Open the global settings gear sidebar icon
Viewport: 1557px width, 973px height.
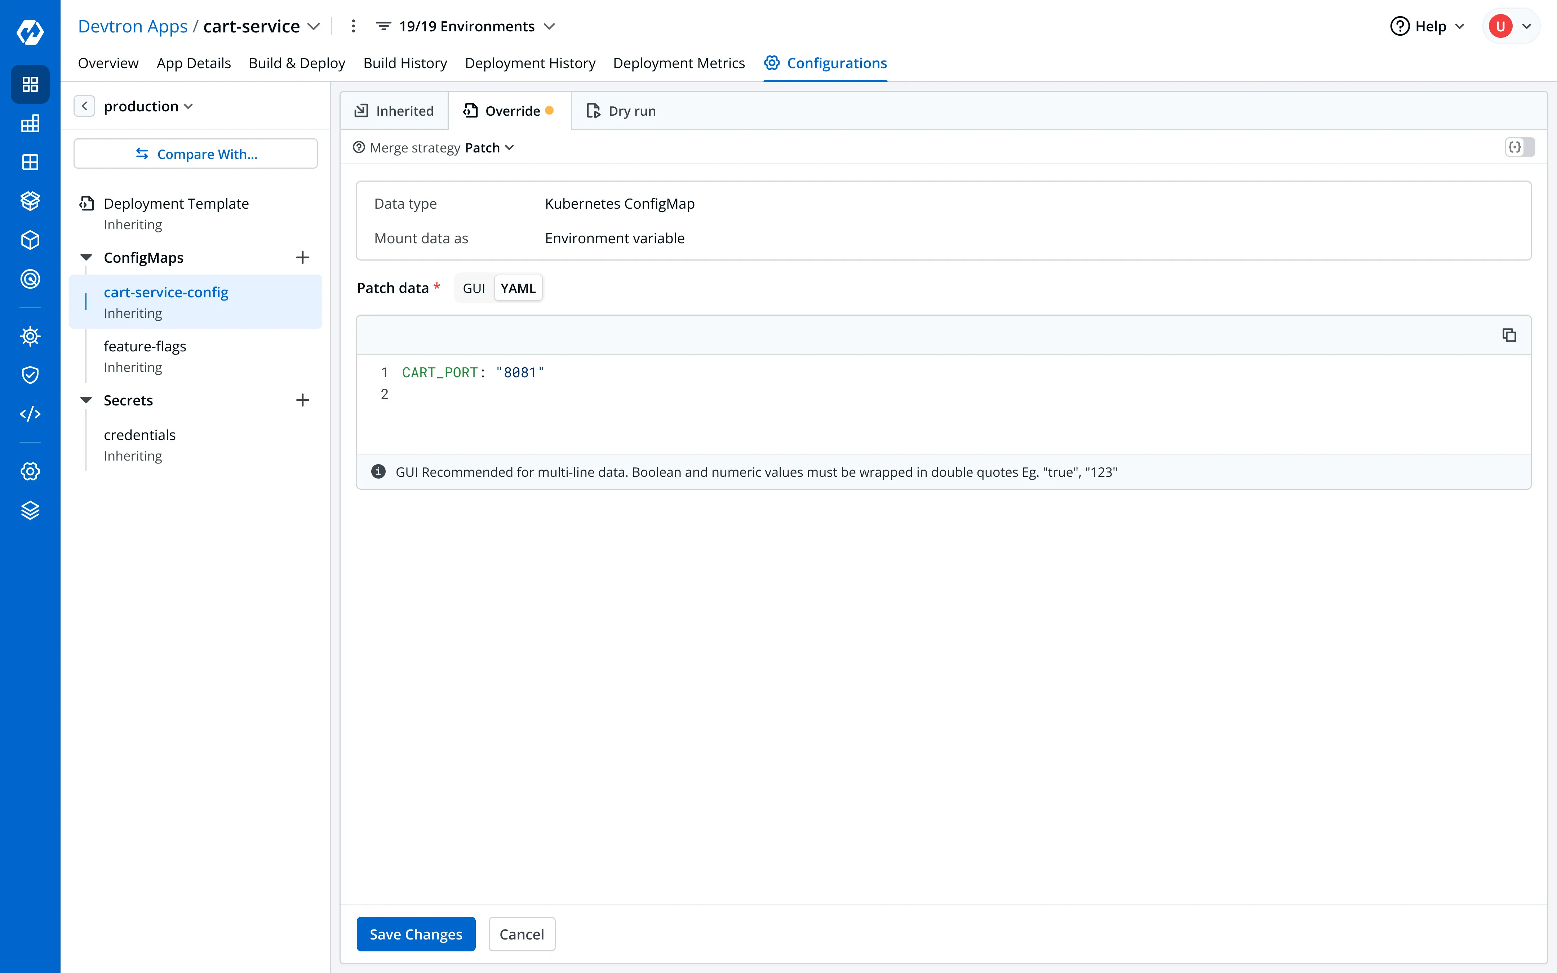tap(30, 471)
